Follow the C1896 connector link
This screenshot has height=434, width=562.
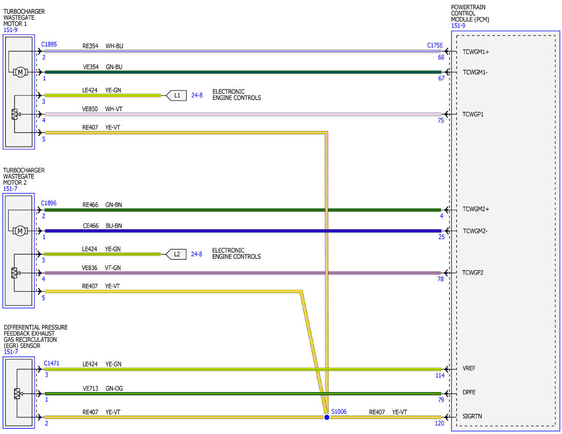point(49,203)
